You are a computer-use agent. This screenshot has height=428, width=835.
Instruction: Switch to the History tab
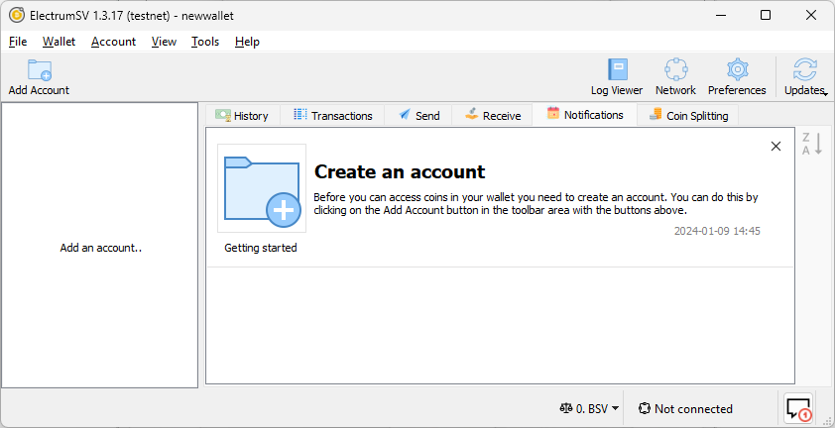[x=242, y=116]
